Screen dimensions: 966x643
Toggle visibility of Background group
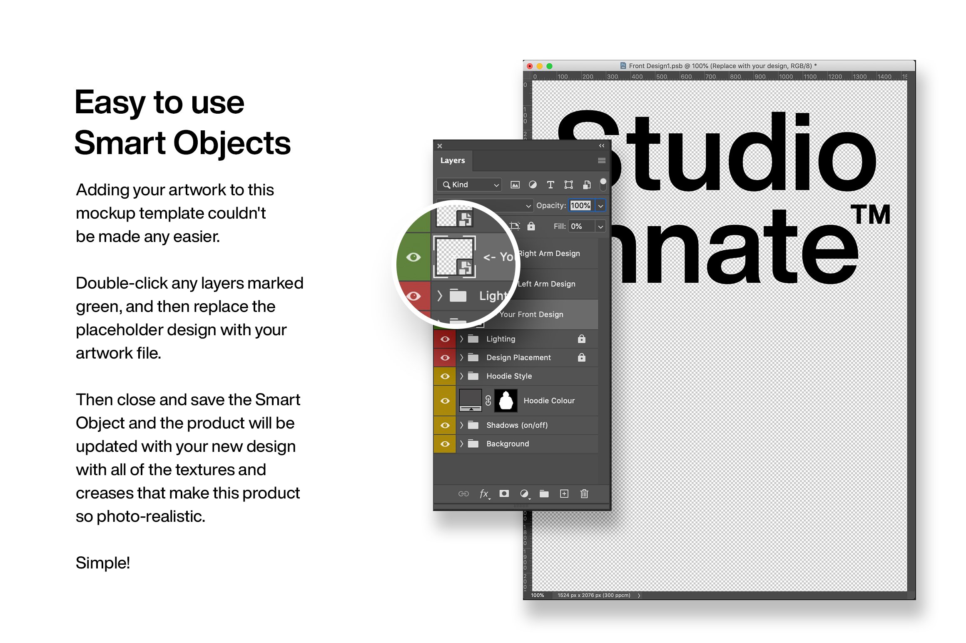point(445,444)
